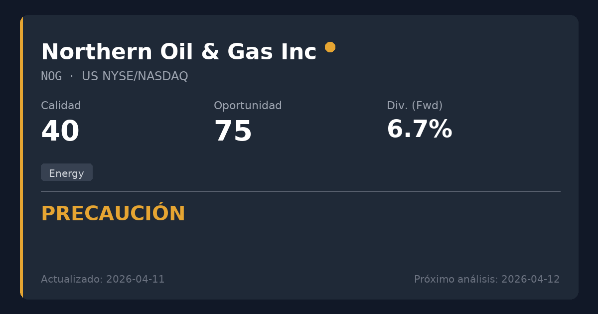Click the Calidad label
Viewport: 598px width, 314px height.
(61, 106)
